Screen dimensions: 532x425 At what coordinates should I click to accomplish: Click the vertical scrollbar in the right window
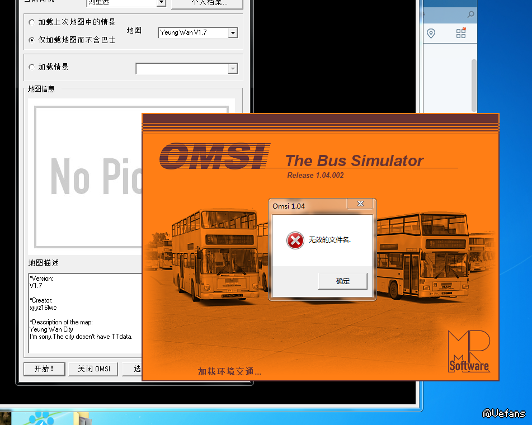474,86
